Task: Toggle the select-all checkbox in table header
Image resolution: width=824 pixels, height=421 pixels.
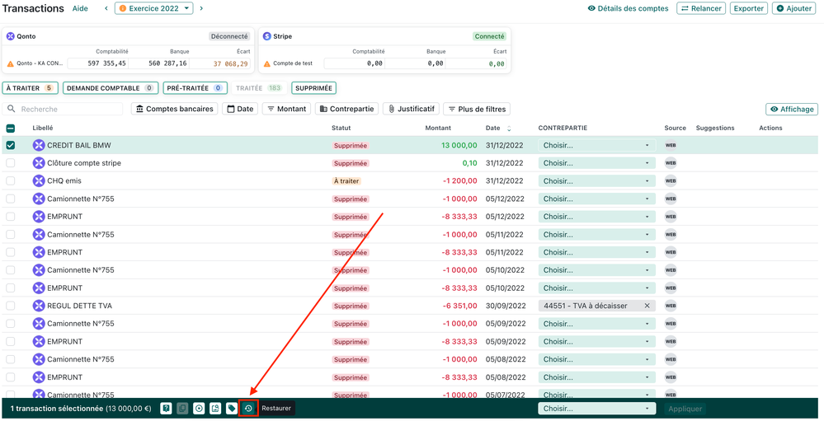Action: 11,129
